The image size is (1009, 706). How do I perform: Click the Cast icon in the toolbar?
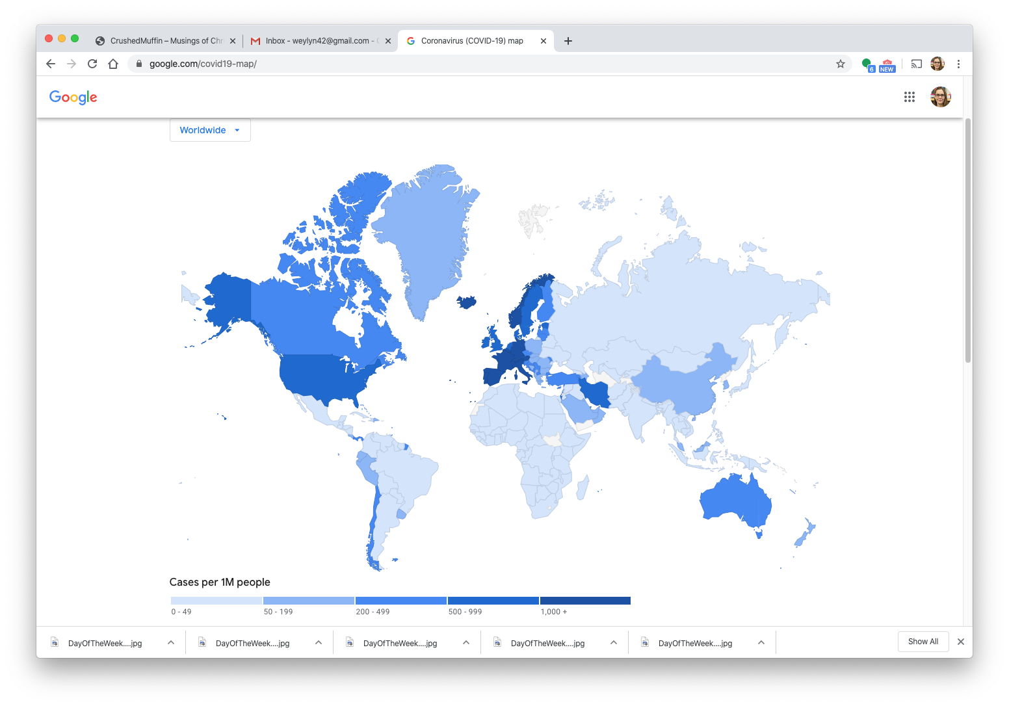(917, 64)
